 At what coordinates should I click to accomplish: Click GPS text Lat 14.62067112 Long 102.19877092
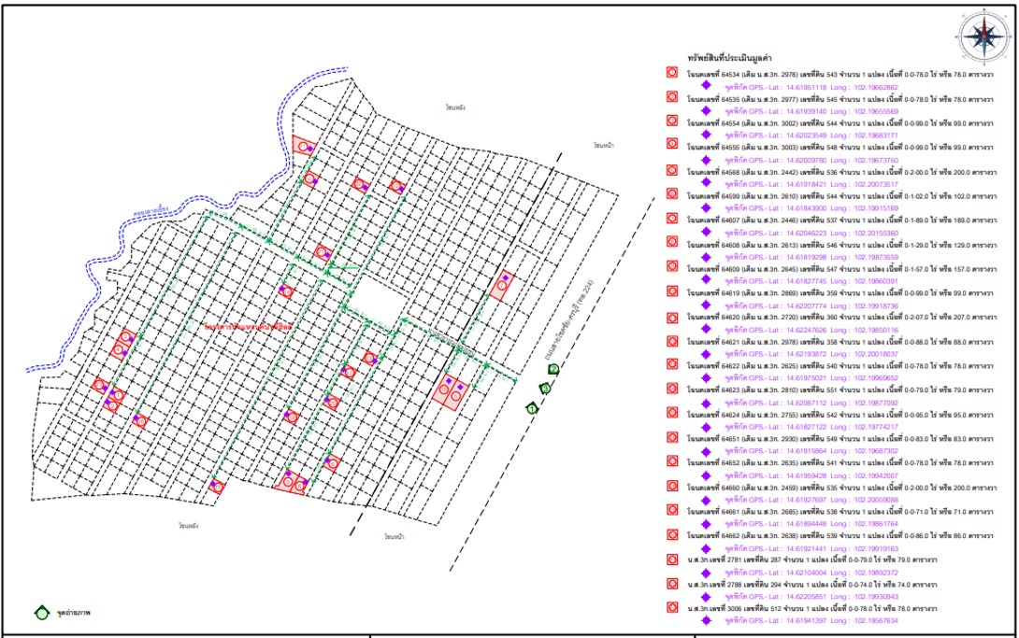coord(811,403)
